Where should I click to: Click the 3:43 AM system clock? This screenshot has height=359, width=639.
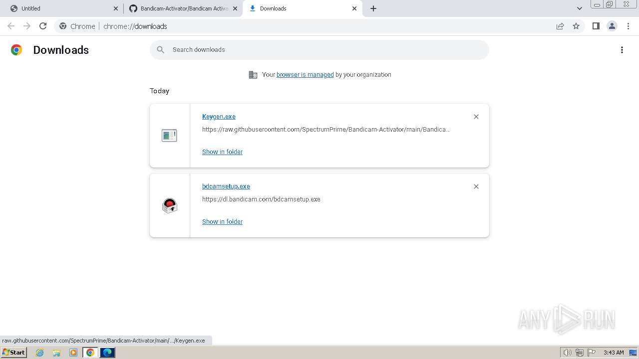click(x=614, y=353)
